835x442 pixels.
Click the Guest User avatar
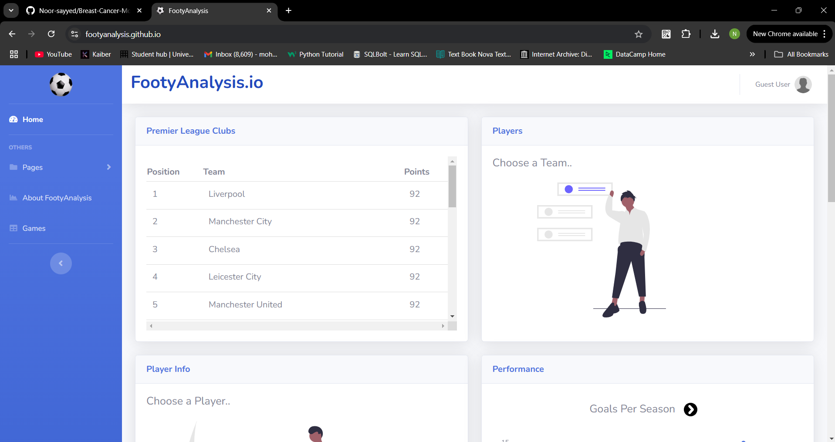point(803,84)
